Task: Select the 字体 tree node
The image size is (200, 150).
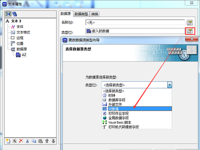Action: click(x=20, y=27)
